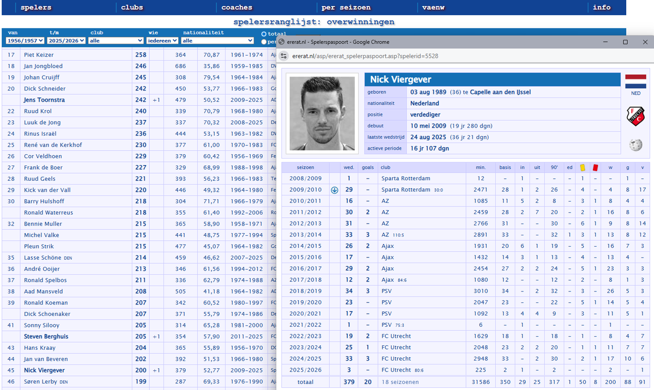
Task: Click player link Ronald Waterreus
Action: (48, 212)
